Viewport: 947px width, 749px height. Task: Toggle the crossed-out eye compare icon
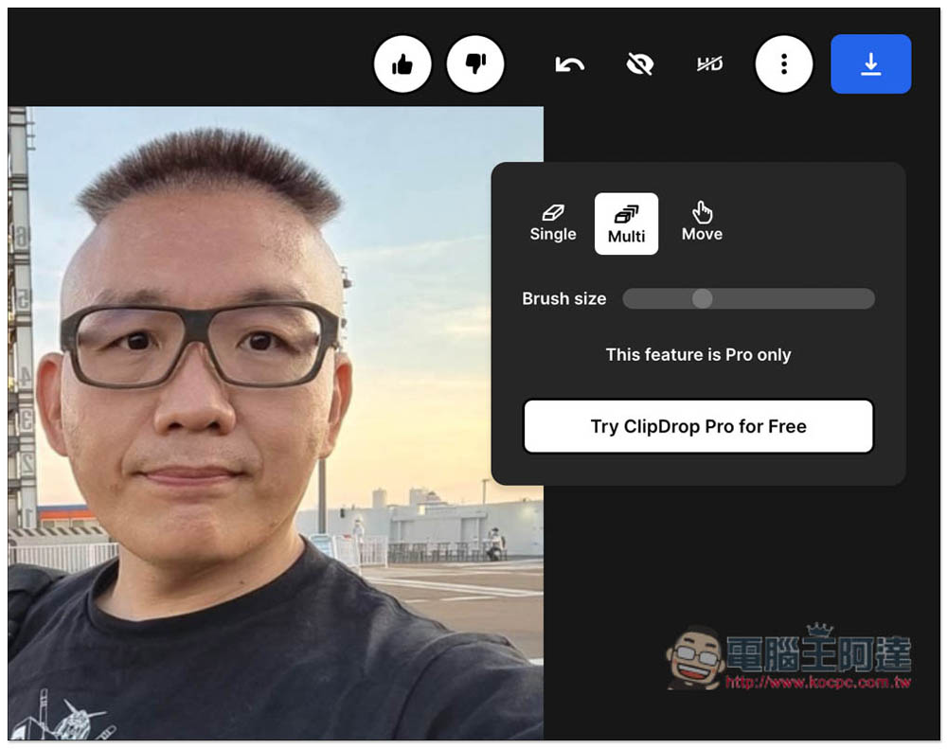[x=639, y=64]
